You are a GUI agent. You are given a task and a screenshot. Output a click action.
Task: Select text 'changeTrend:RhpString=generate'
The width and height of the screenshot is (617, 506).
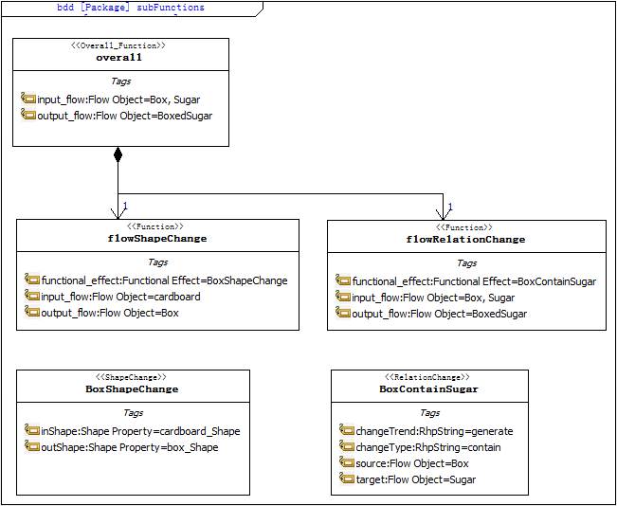pos(434,431)
